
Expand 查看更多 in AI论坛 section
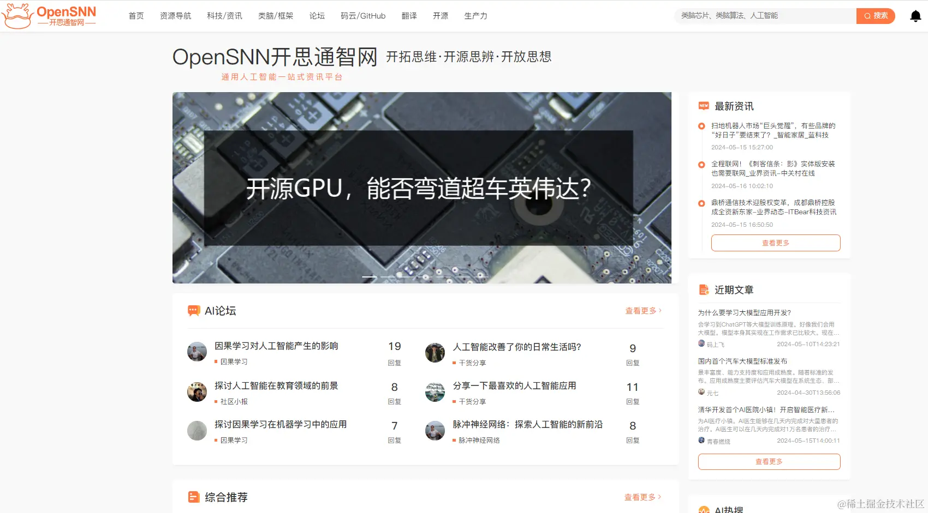644,311
